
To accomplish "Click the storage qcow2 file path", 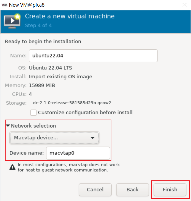I will (70, 103).
